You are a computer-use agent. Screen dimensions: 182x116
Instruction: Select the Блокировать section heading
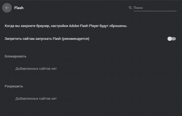[16, 56]
